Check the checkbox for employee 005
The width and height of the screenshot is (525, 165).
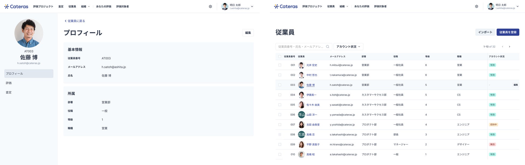click(280, 105)
